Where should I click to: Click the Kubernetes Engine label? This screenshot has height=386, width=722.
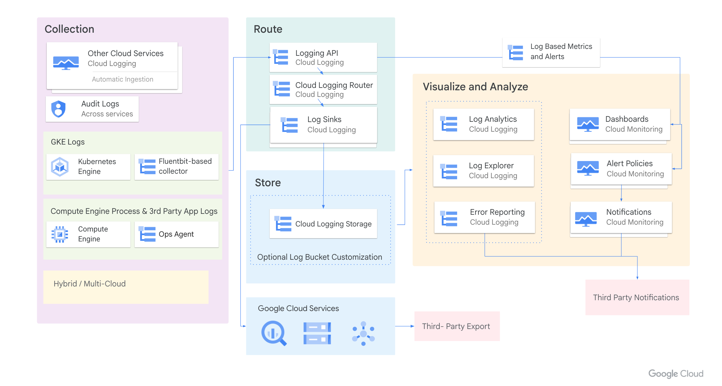97,166
